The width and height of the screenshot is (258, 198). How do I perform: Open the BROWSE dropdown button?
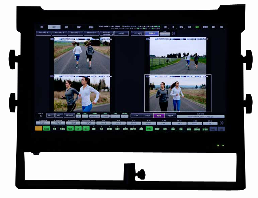point(69,115)
